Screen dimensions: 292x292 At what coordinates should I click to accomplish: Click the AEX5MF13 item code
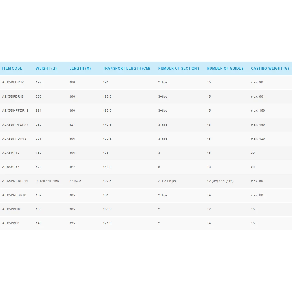(11, 153)
